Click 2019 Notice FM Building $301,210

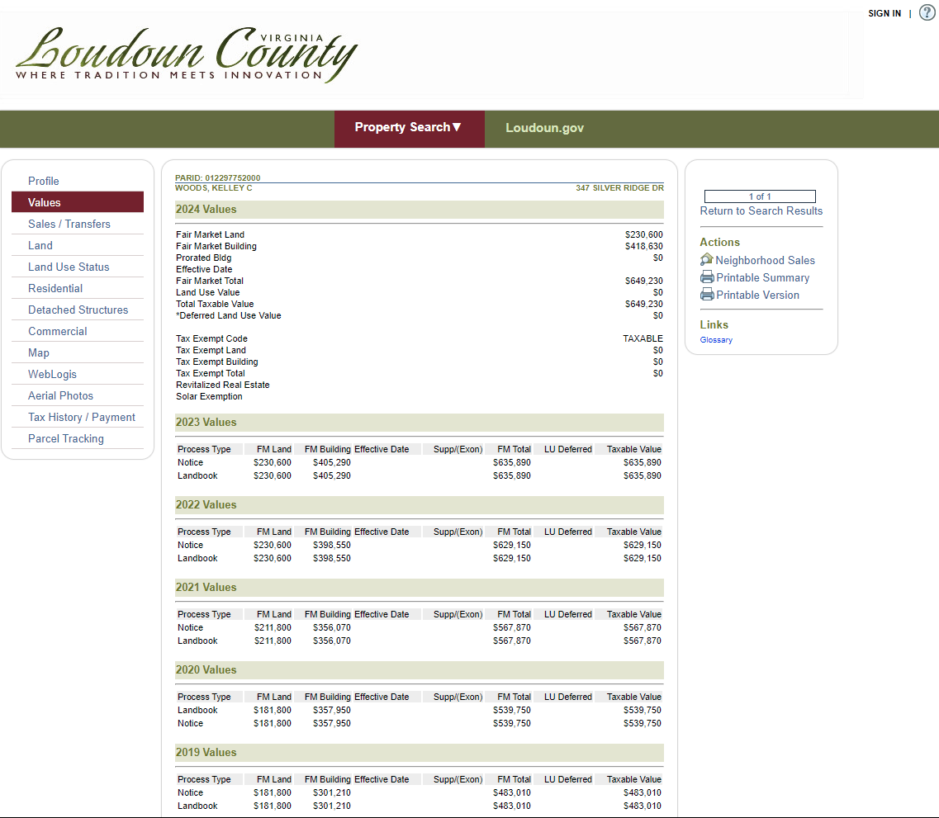click(332, 793)
